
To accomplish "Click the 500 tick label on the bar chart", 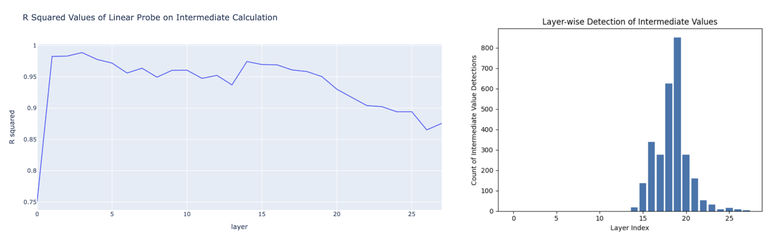I will point(487,109).
